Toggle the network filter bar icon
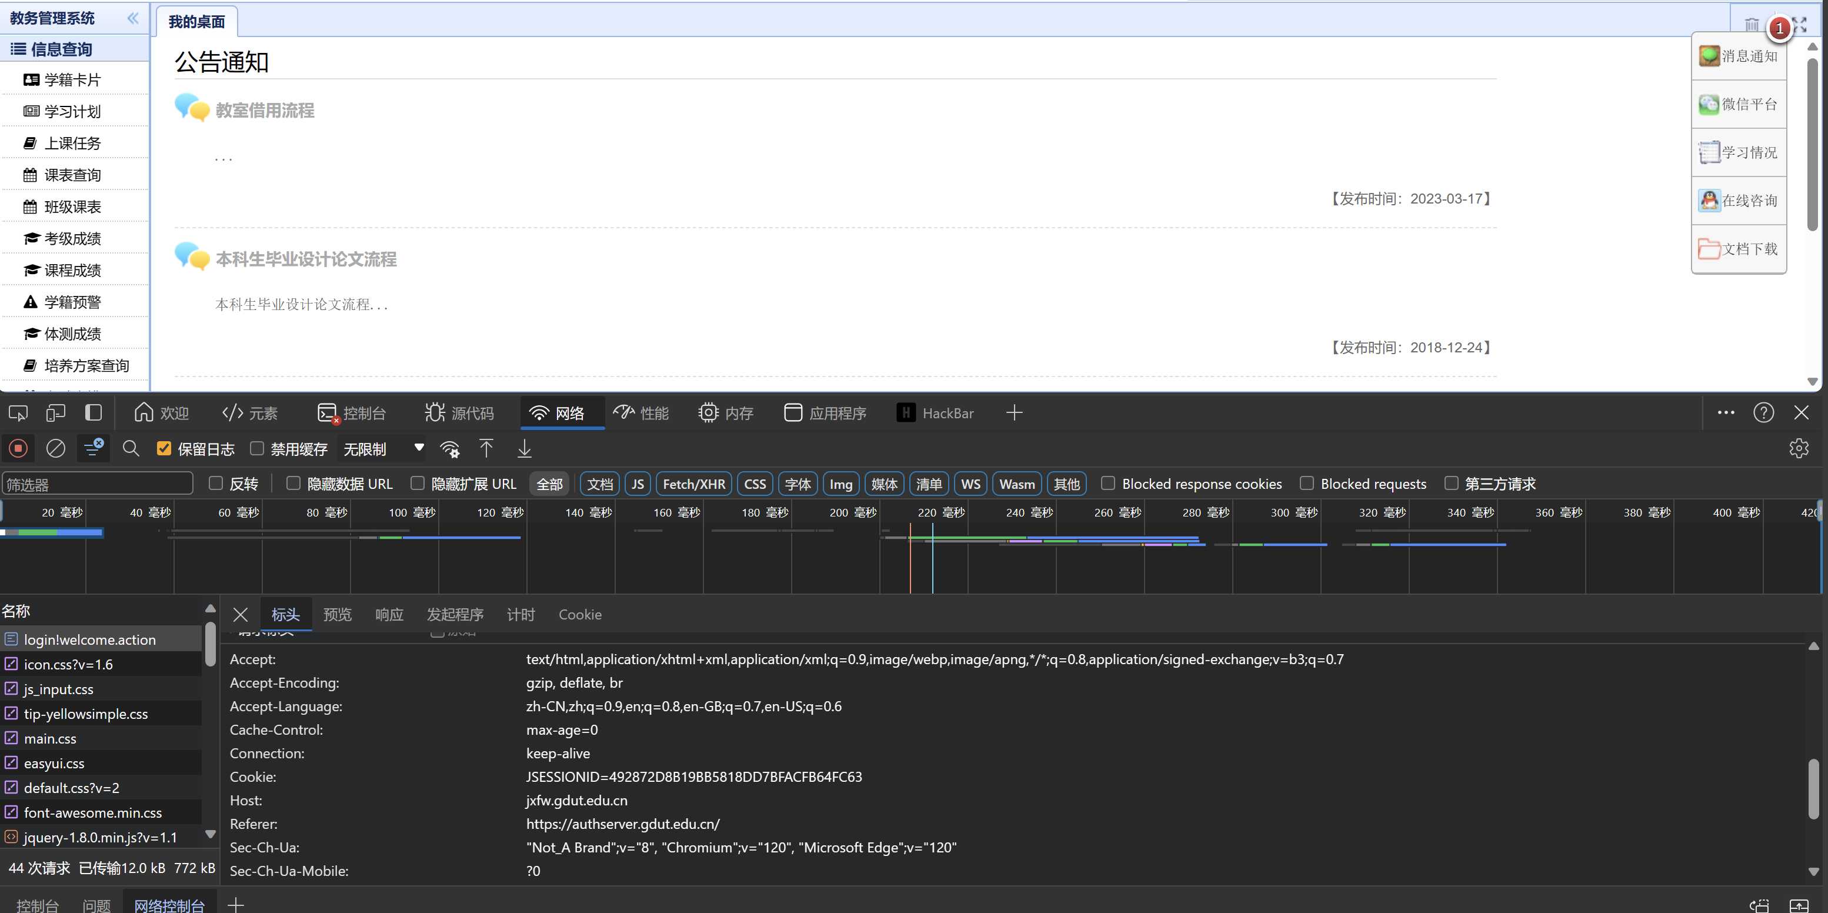 (x=94, y=449)
